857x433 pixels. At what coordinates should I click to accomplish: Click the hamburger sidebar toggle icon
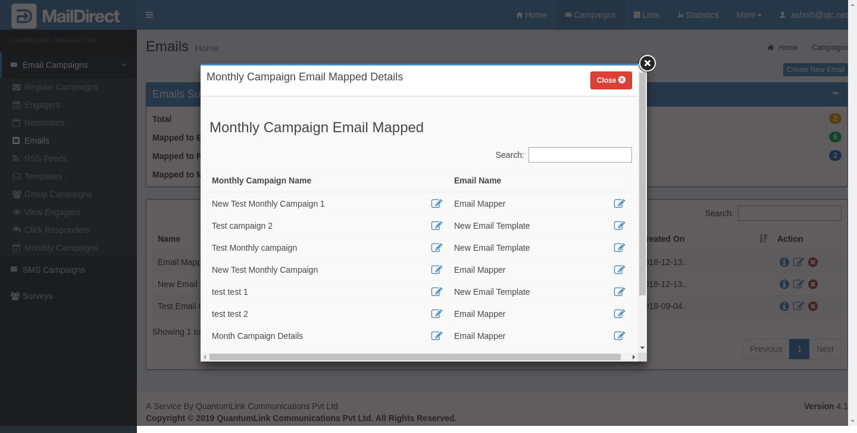pos(149,15)
